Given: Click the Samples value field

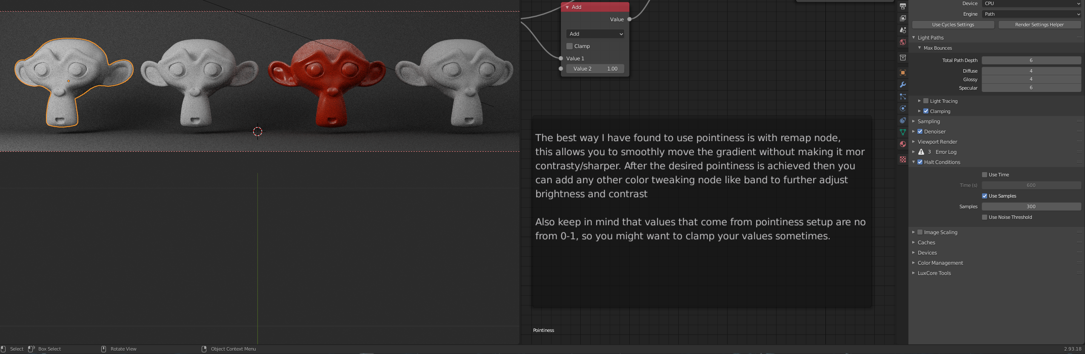Looking at the screenshot, I should pyautogui.click(x=1031, y=207).
